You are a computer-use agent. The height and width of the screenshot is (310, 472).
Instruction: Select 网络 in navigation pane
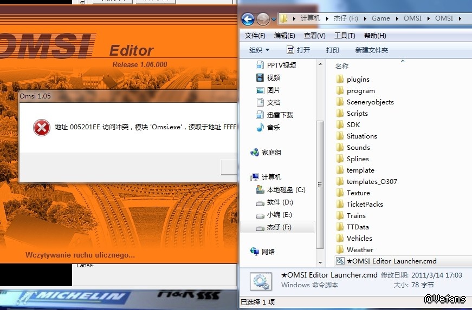(262, 252)
